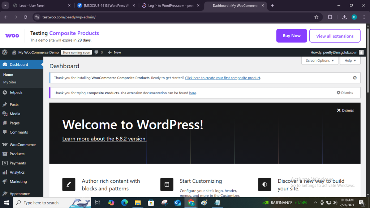
Task: Click the Jetpack icon in sidebar
Action: point(5,92)
